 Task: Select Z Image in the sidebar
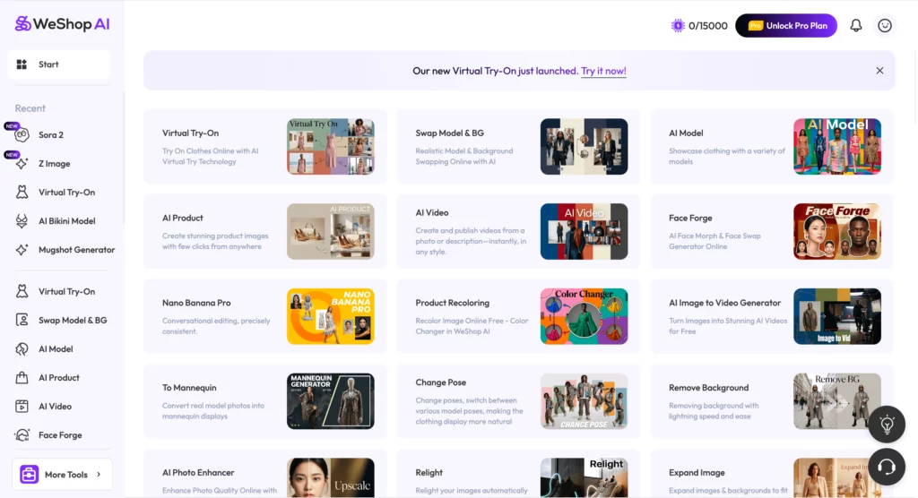(x=54, y=164)
